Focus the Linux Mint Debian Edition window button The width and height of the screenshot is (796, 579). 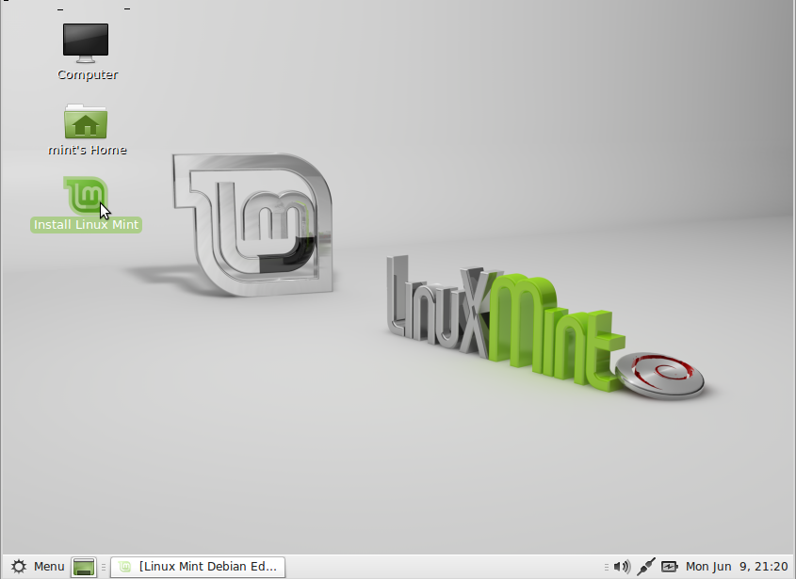(x=203, y=567)
